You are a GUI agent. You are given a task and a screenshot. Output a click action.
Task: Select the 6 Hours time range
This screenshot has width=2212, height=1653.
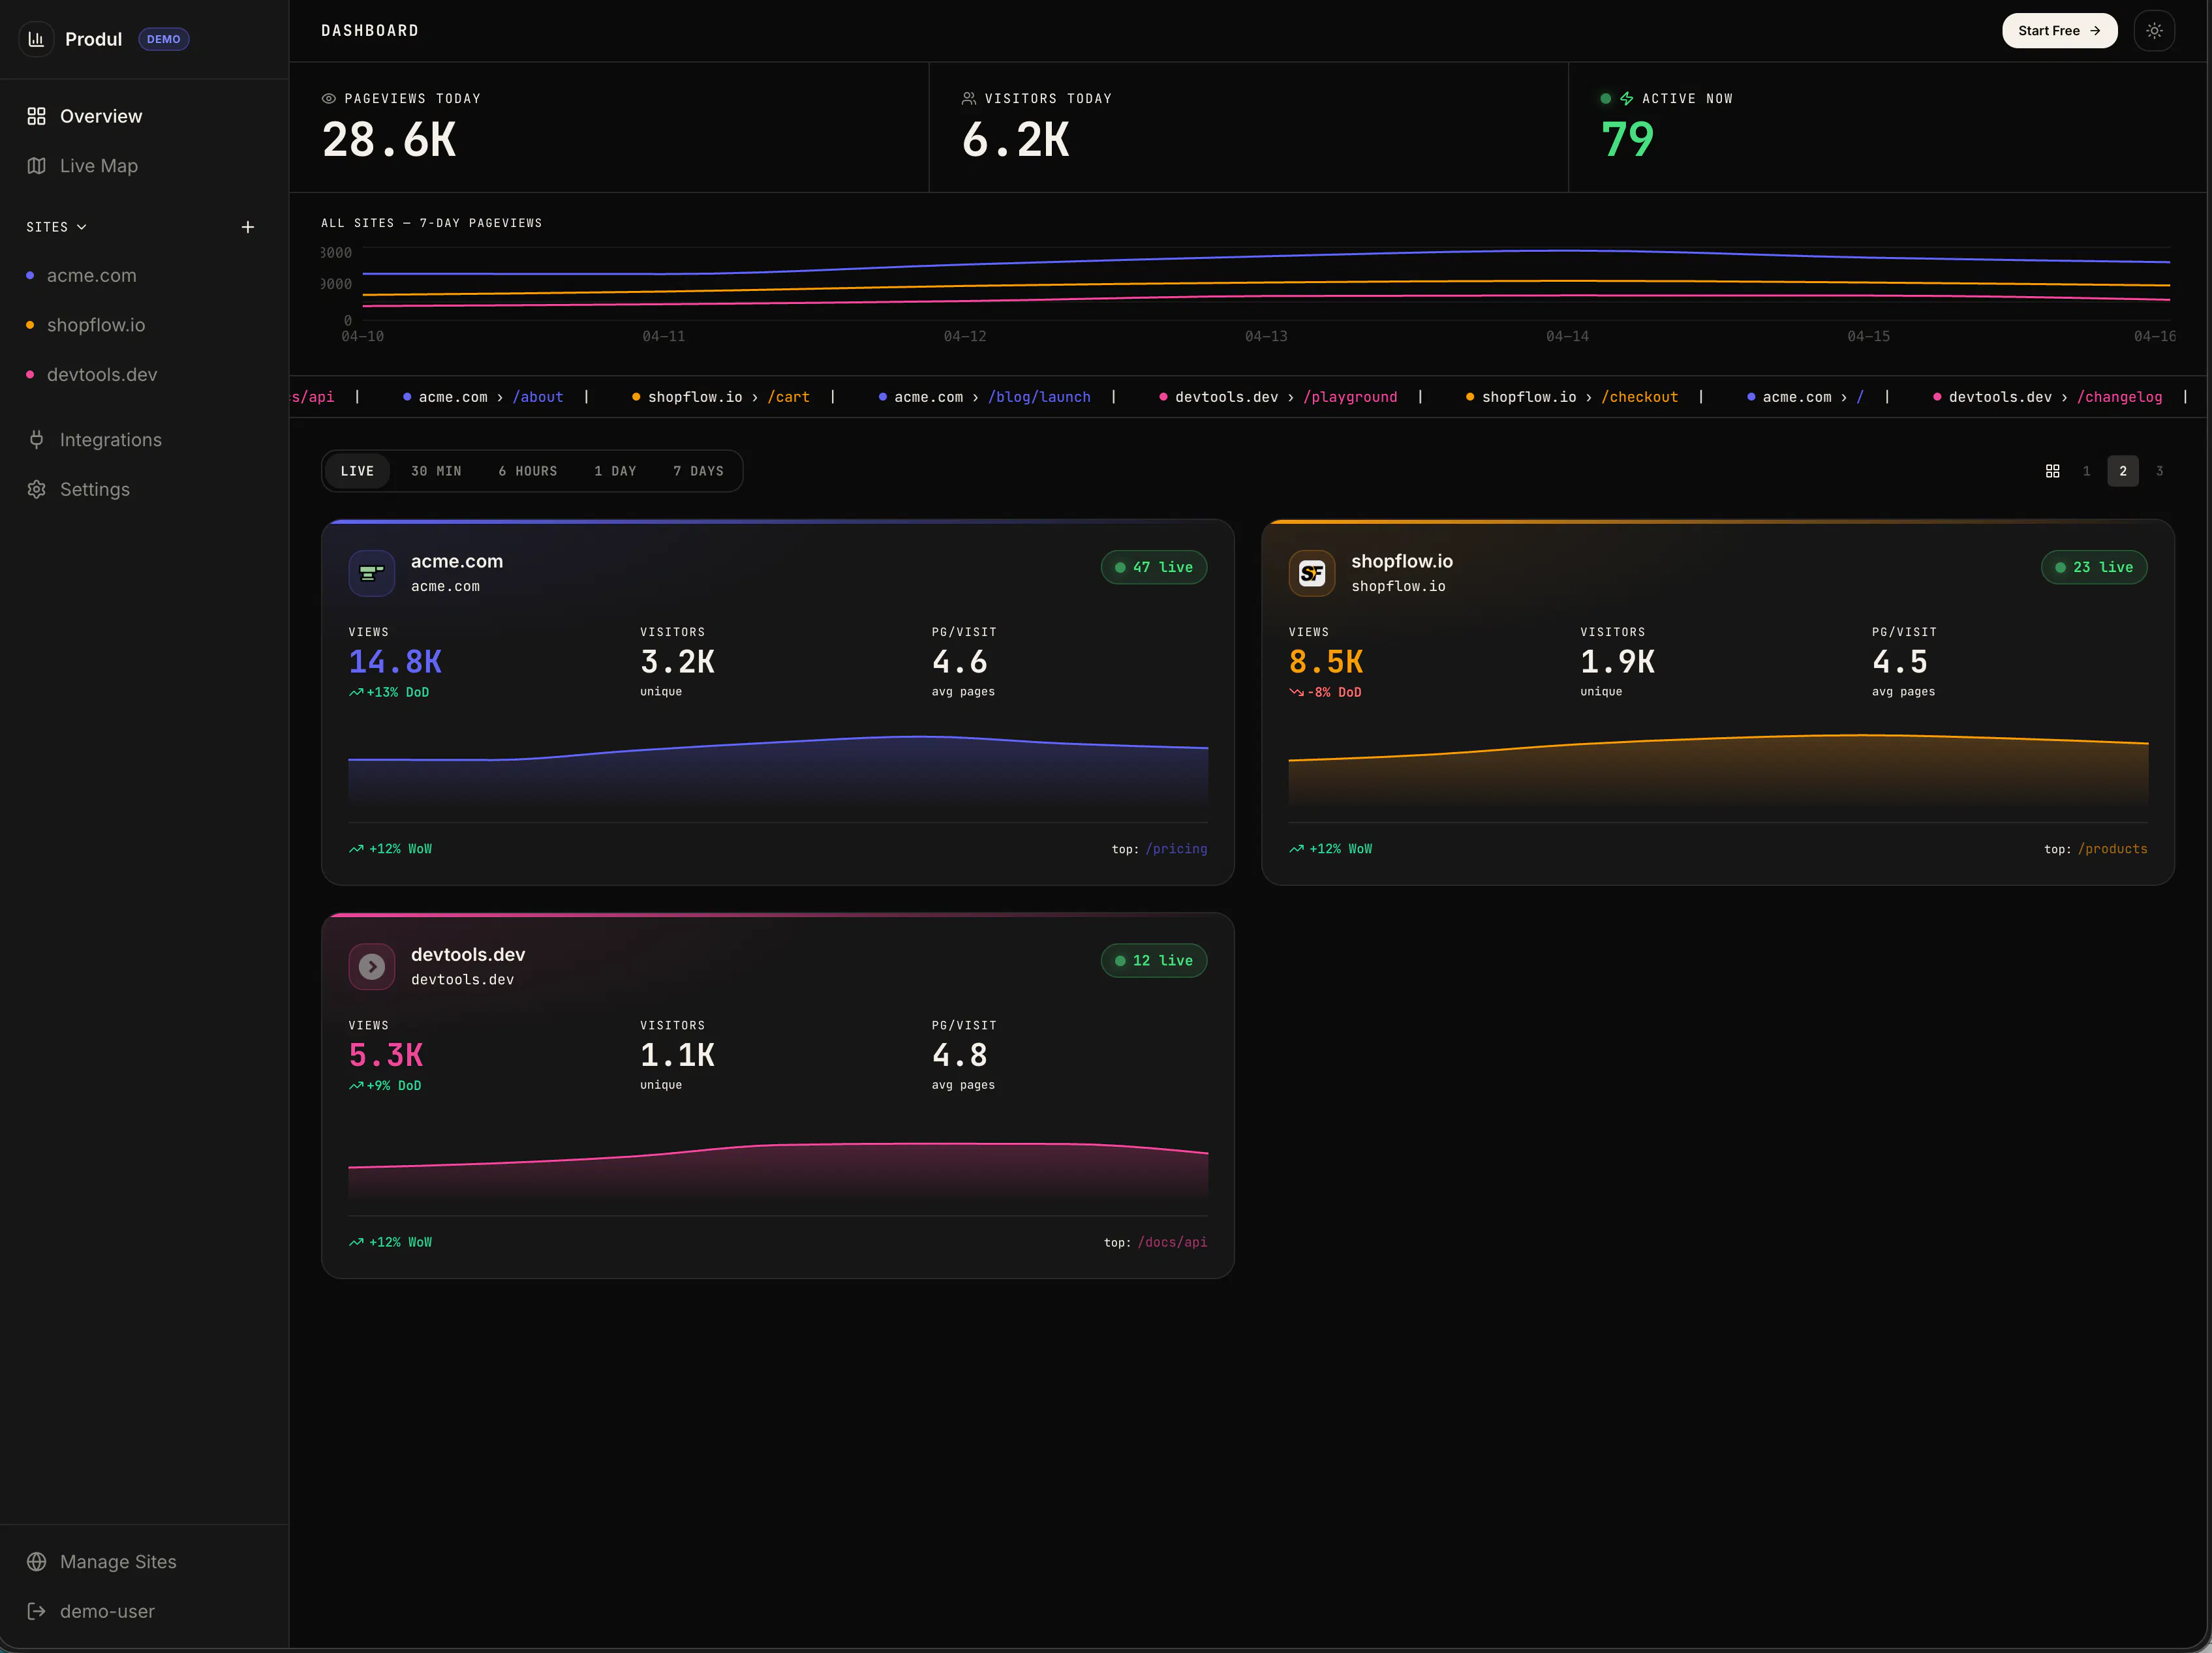pyautogui.click(x=528, y=471)
